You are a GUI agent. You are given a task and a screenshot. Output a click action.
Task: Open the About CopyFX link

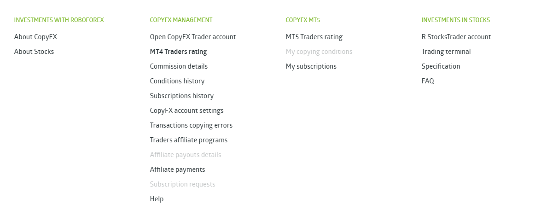[35, 37]
